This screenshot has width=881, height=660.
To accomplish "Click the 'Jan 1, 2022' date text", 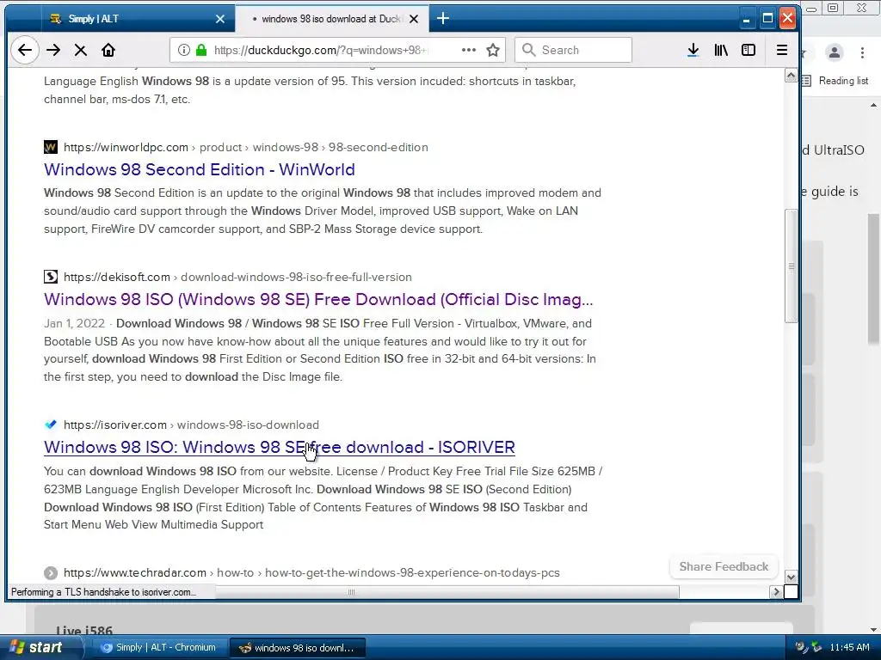I will pyautogui.click(x=74, y=323).
